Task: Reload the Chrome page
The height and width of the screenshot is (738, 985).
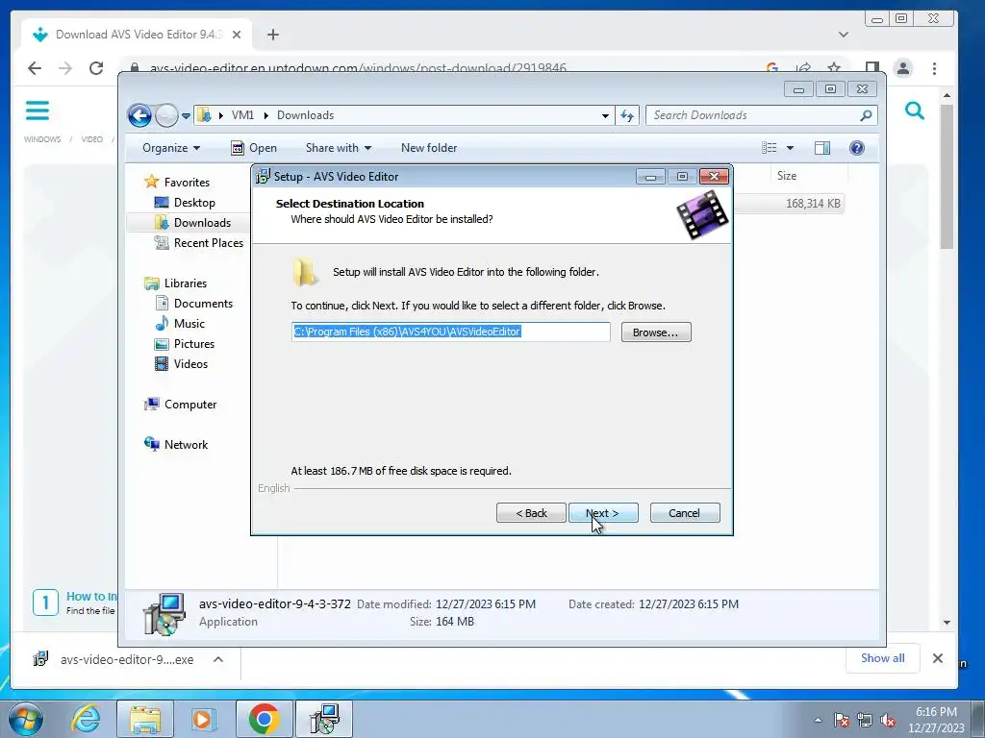Action: pyautogui.click(x=96, y=68)
